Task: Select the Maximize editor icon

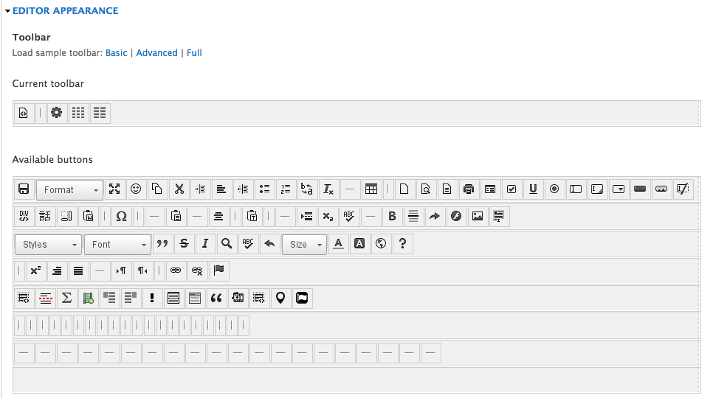Action: coord(114,189)
